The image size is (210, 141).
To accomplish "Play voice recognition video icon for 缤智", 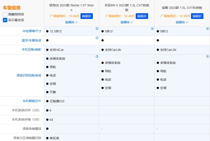I will coord(207,56).
